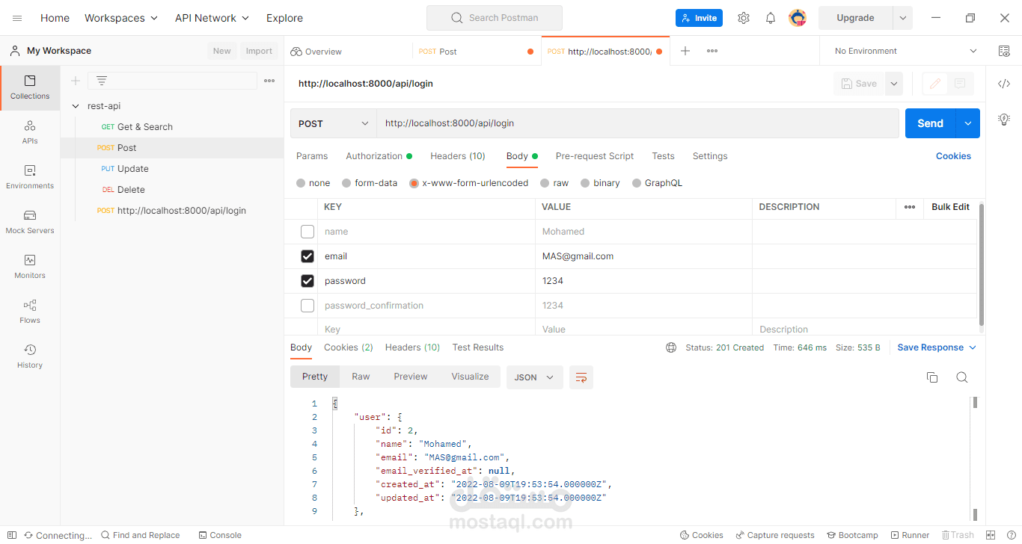Screen dimensions: 1022x544
Task: Open the Mock Servers sidebar icon
Action: [x=30, y=221]
